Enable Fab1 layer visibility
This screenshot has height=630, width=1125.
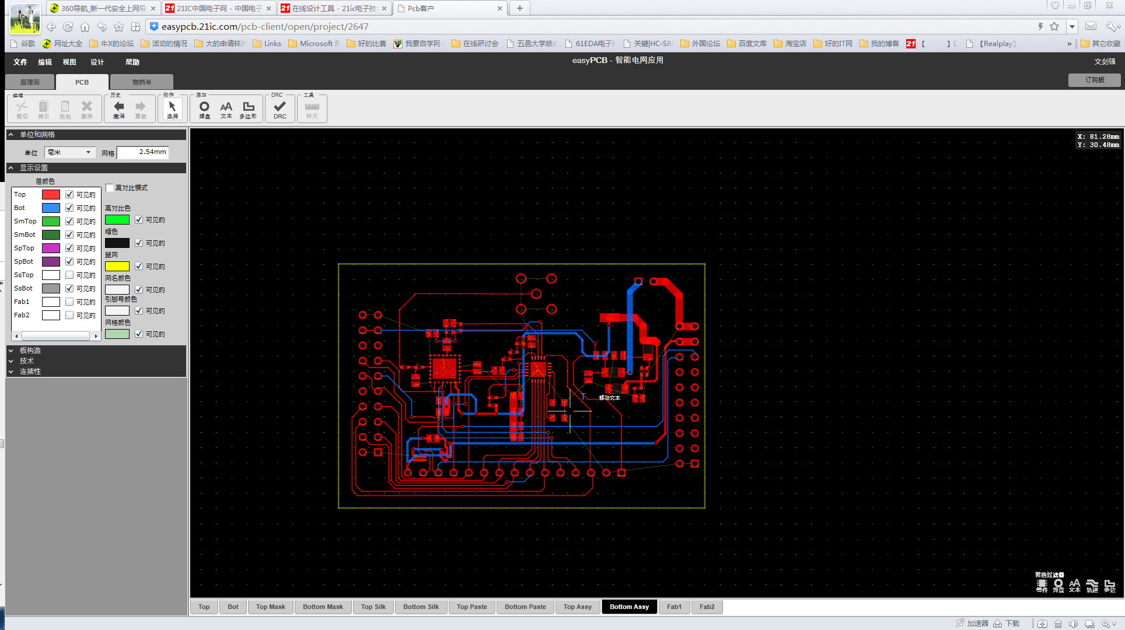click(x=69, y=302)
